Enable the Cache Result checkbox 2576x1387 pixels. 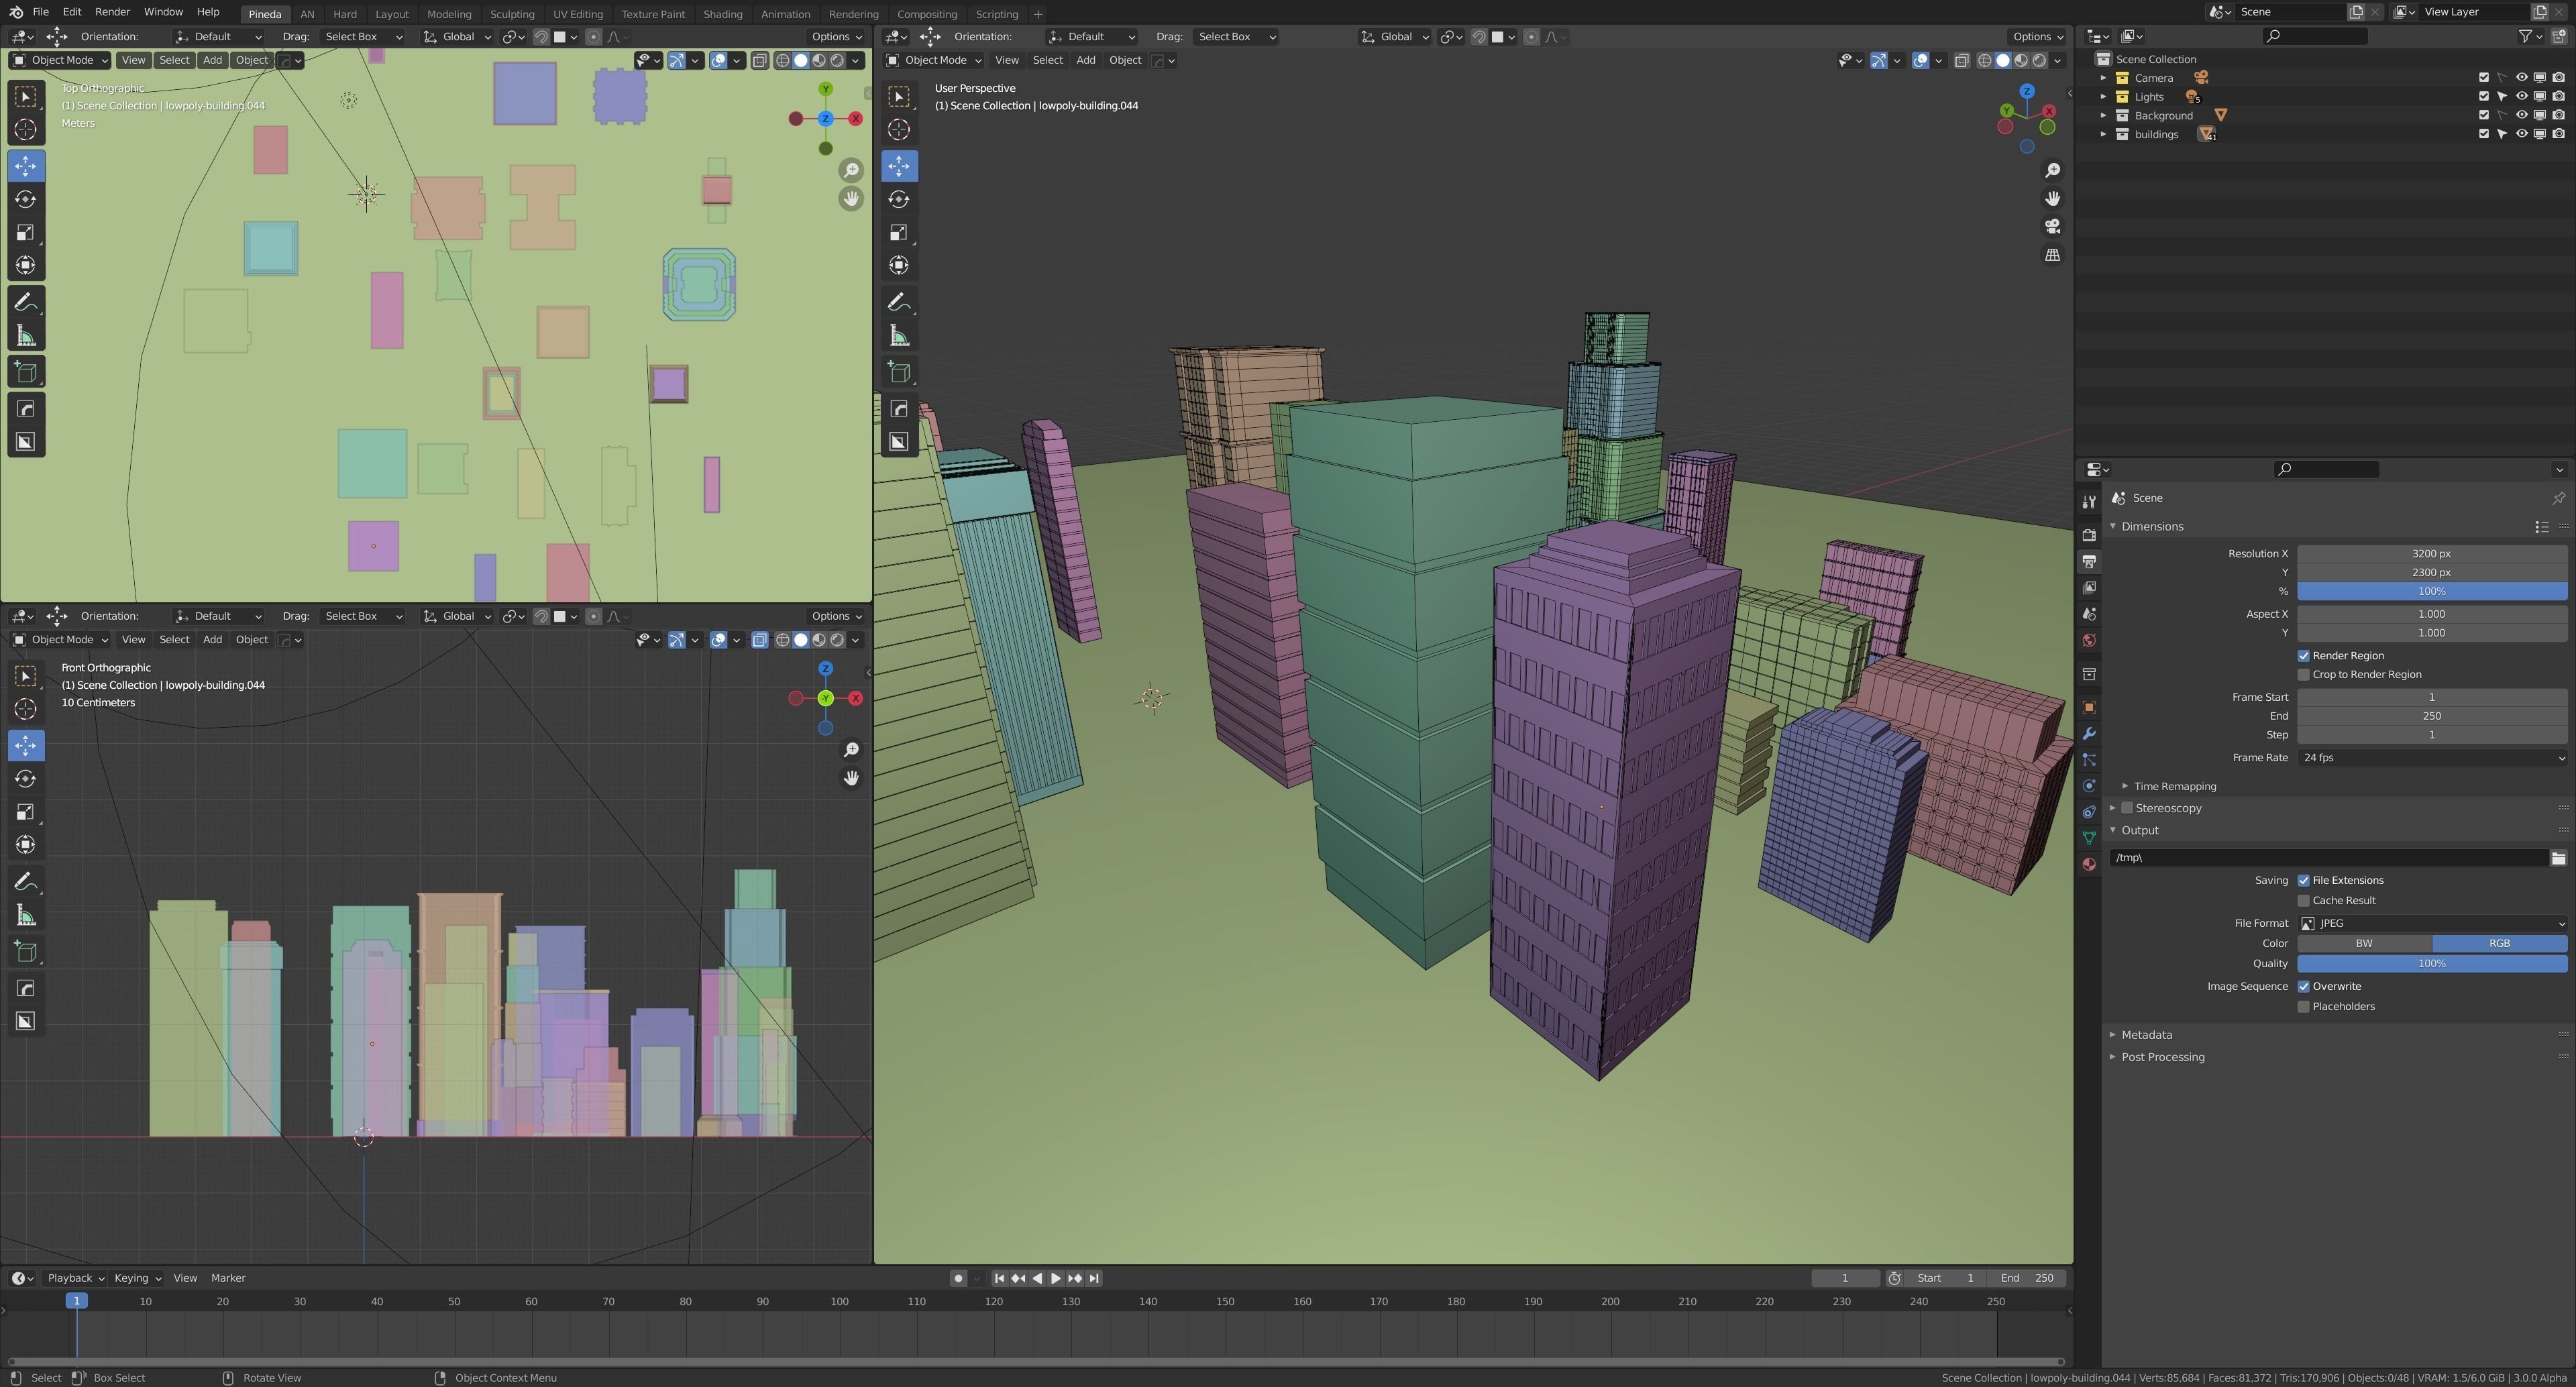click(2304, 901)
